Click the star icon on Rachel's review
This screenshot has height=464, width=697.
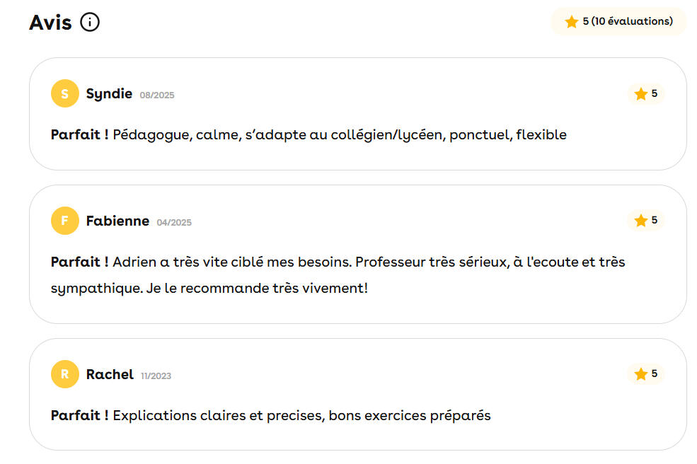pos(641,374)
